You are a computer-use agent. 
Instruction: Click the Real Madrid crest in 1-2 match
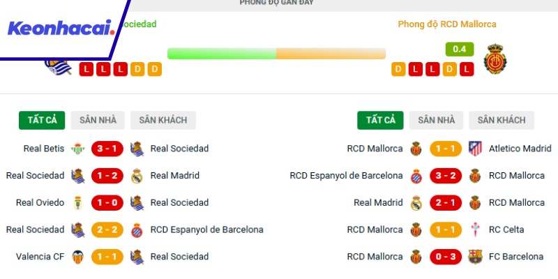137,175
